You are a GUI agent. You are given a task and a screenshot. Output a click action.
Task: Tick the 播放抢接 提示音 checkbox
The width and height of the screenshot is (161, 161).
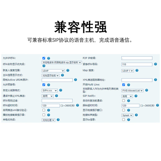pos(44,115)
